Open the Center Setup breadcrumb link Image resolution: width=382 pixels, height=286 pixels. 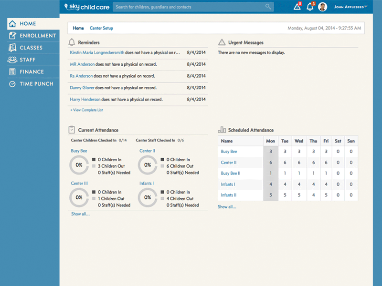tap(101, 28)
